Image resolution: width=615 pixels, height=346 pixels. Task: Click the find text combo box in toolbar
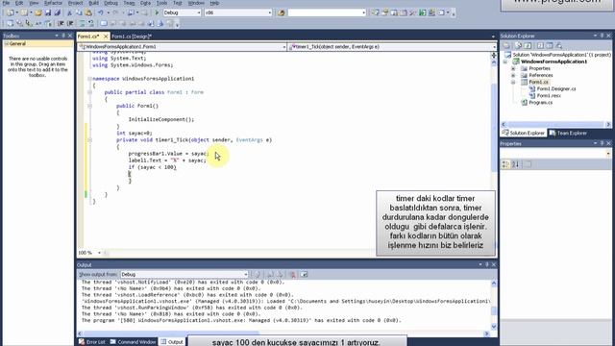tap(327, 12)
